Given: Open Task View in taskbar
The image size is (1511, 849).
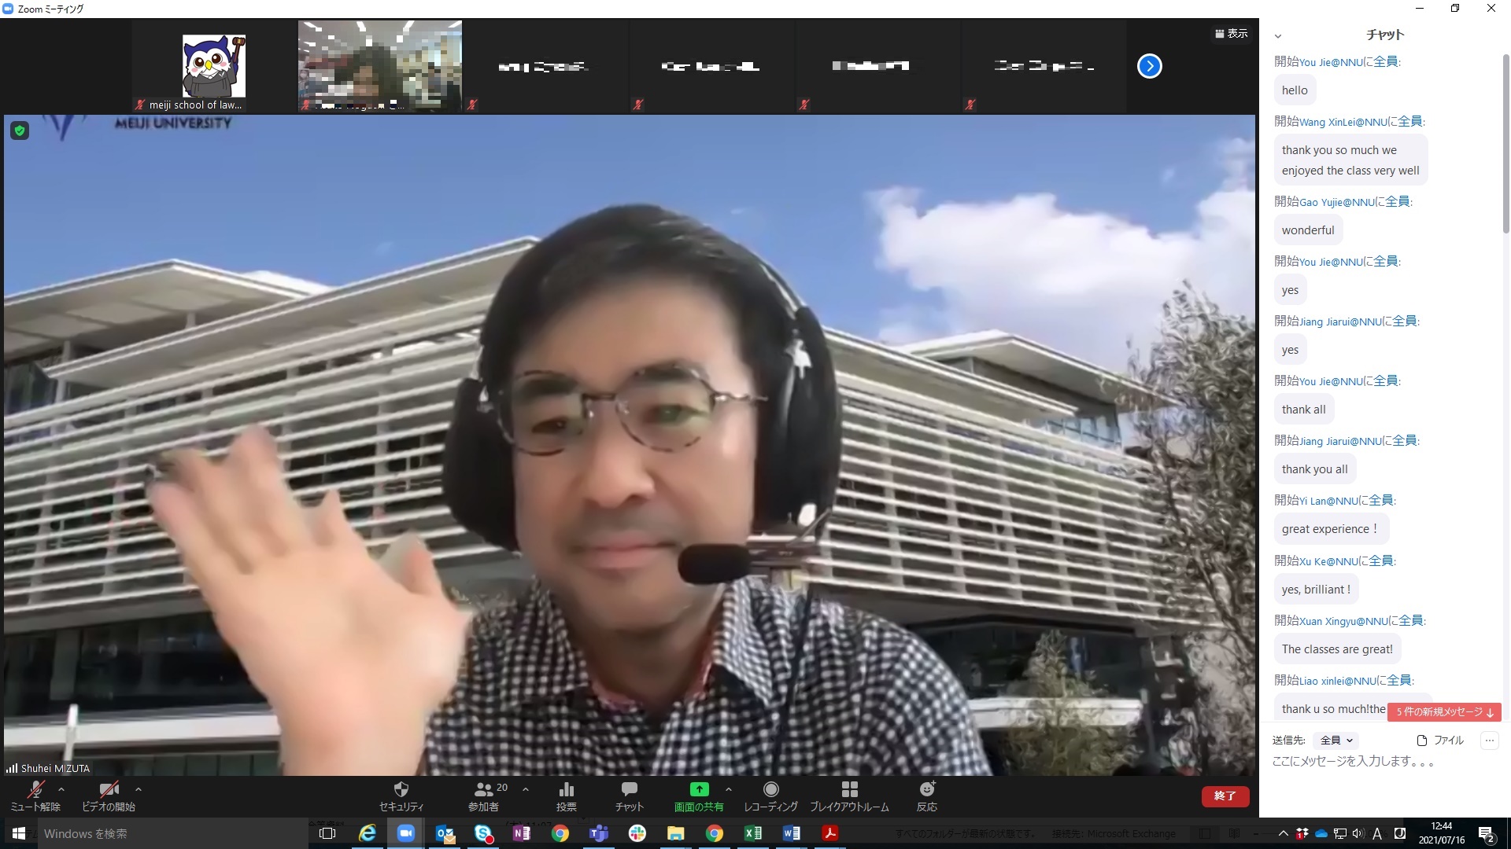Looking at the screenshot, I should click(327, 833).
